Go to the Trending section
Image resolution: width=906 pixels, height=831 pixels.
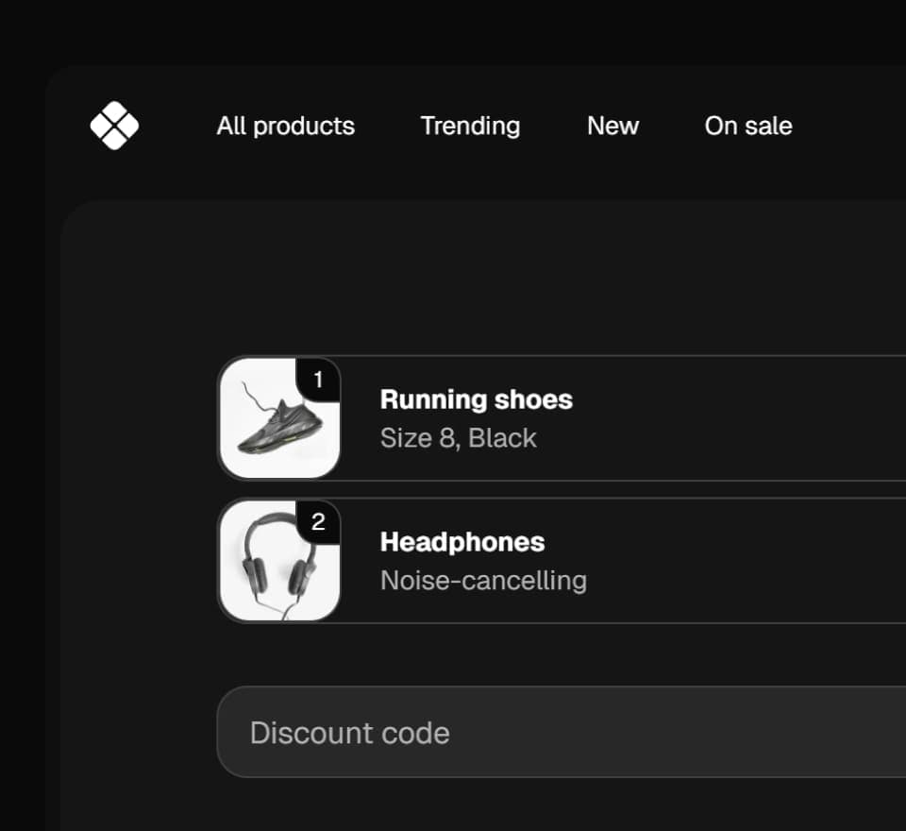pyautogui.click(x=470, y=127)
